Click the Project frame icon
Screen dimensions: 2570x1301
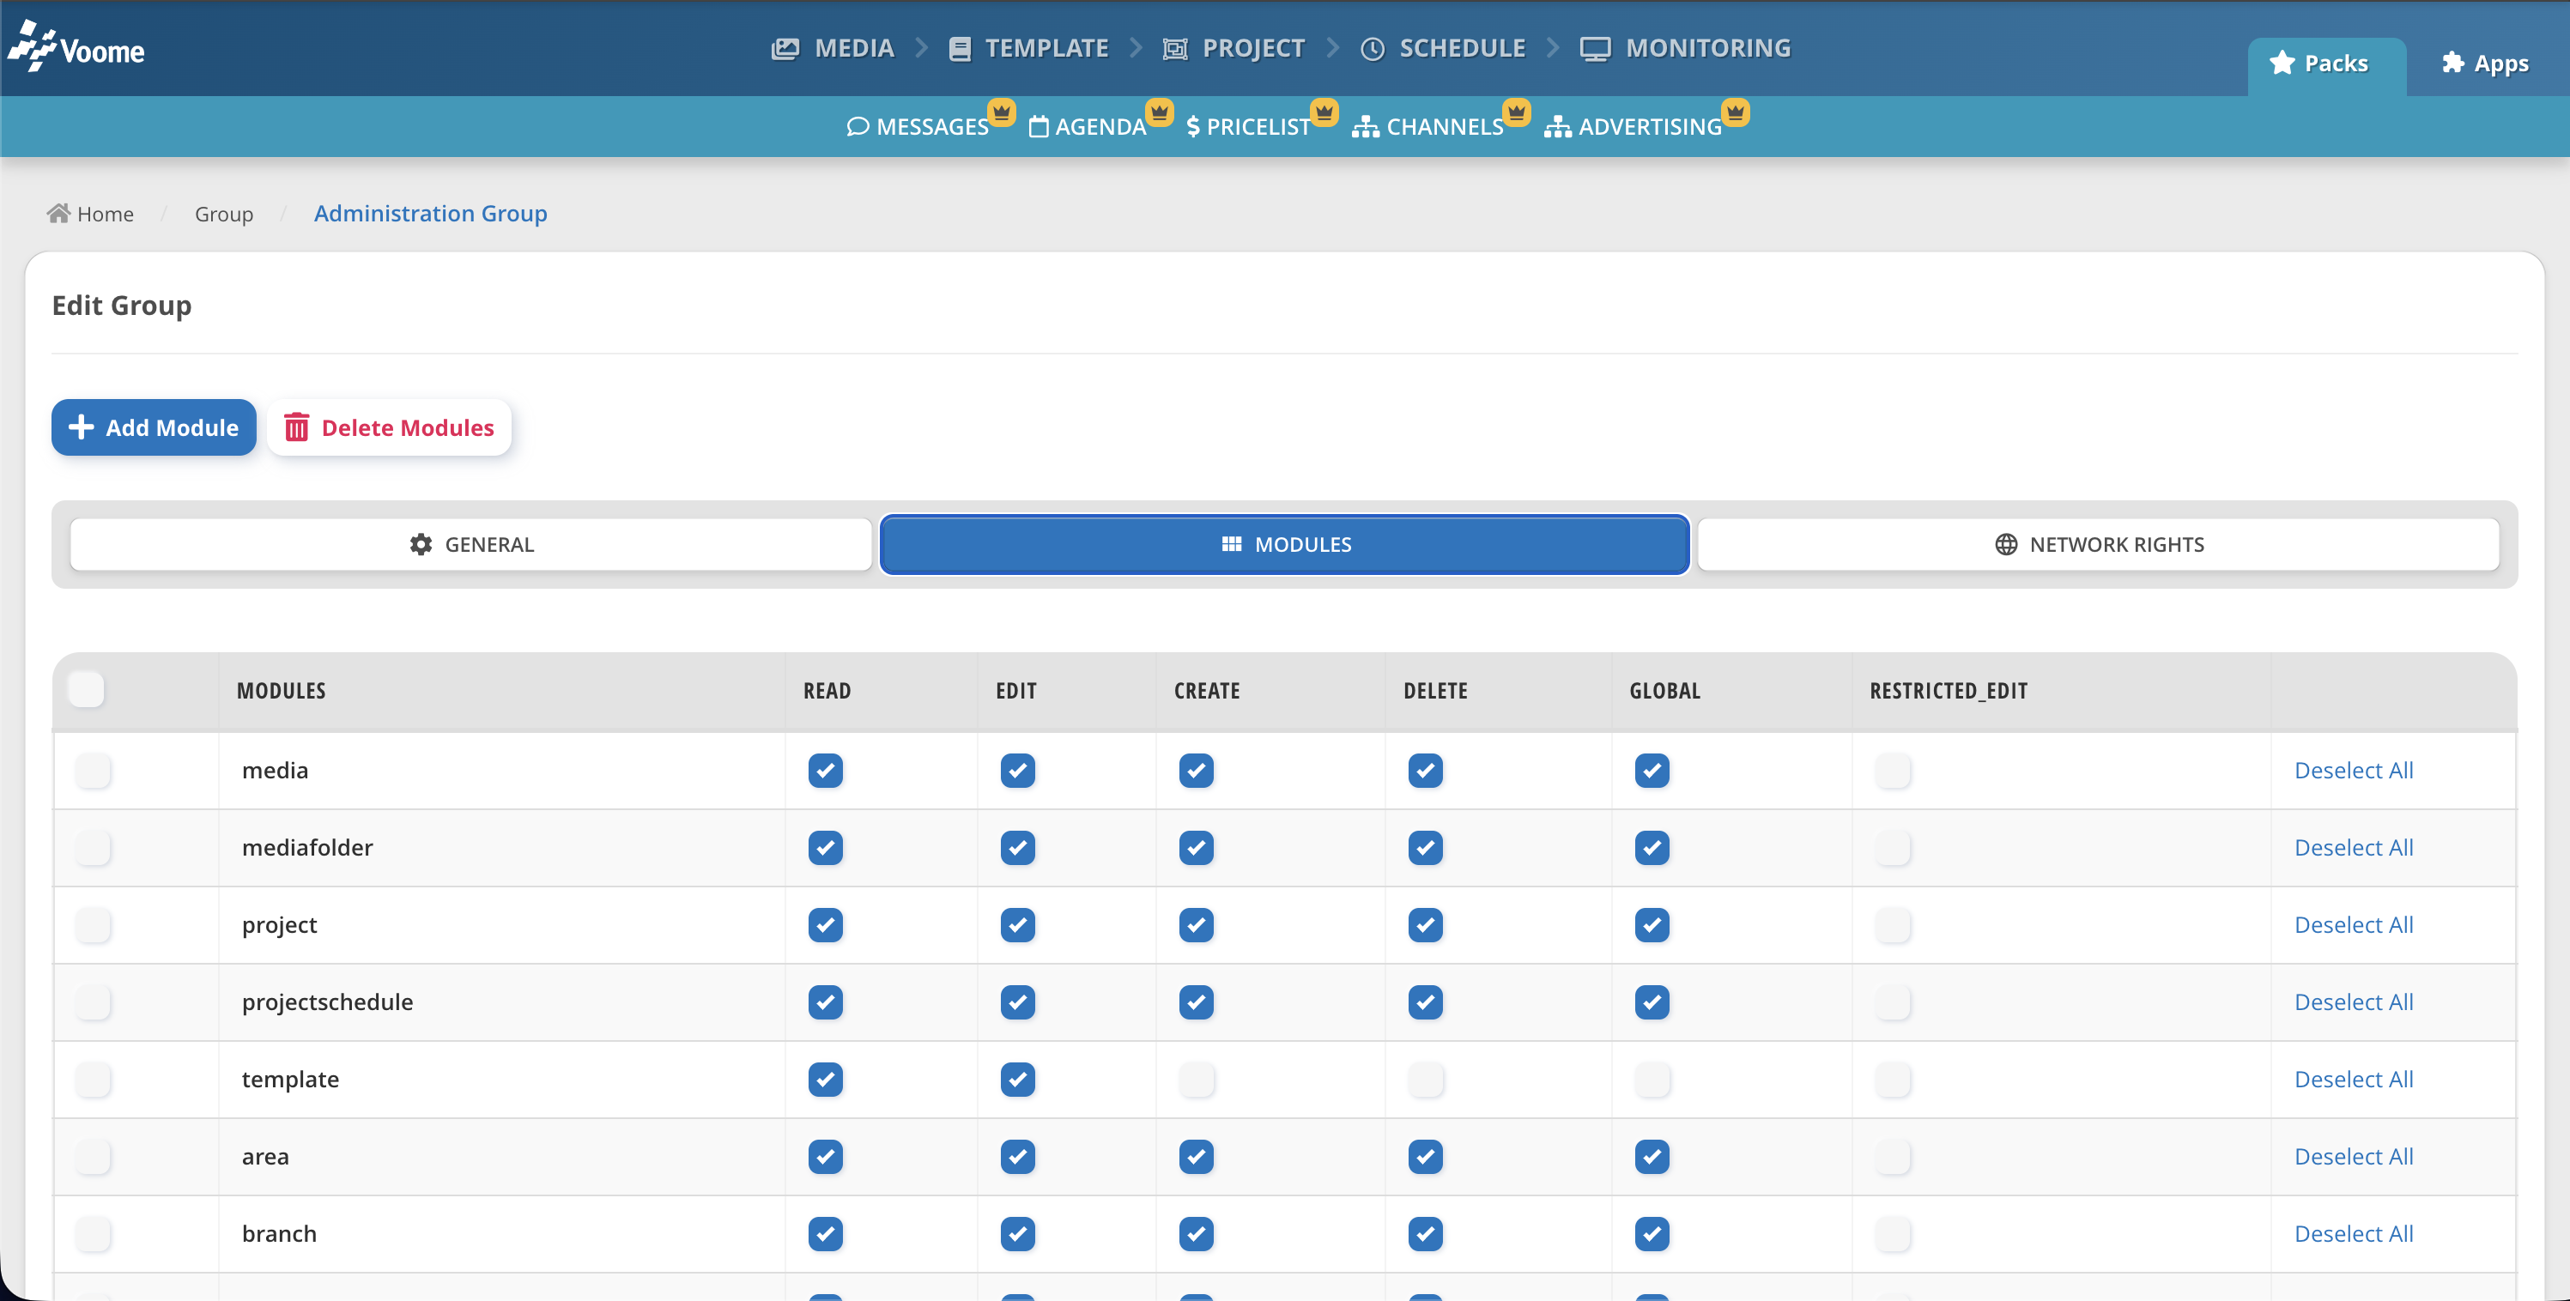pyautogui.click(x=1175, y=48)
